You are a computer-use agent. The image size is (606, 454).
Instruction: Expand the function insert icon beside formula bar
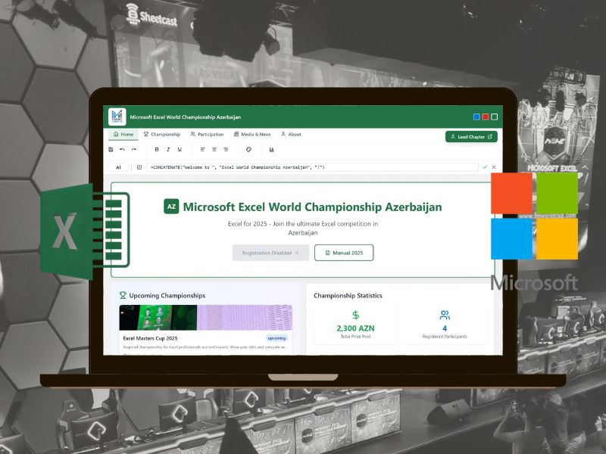[138, 166]
